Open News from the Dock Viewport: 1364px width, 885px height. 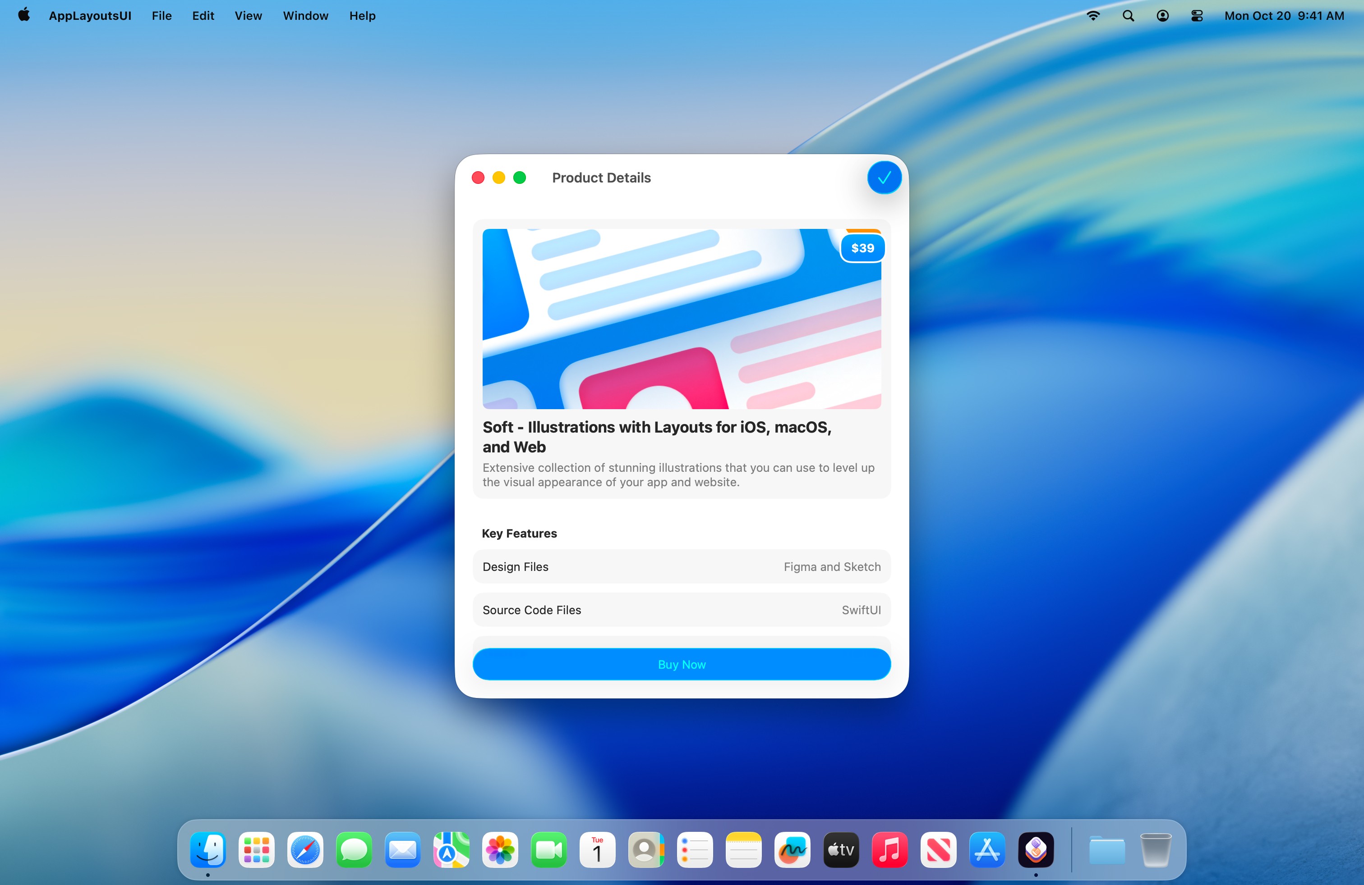point(938,849)
